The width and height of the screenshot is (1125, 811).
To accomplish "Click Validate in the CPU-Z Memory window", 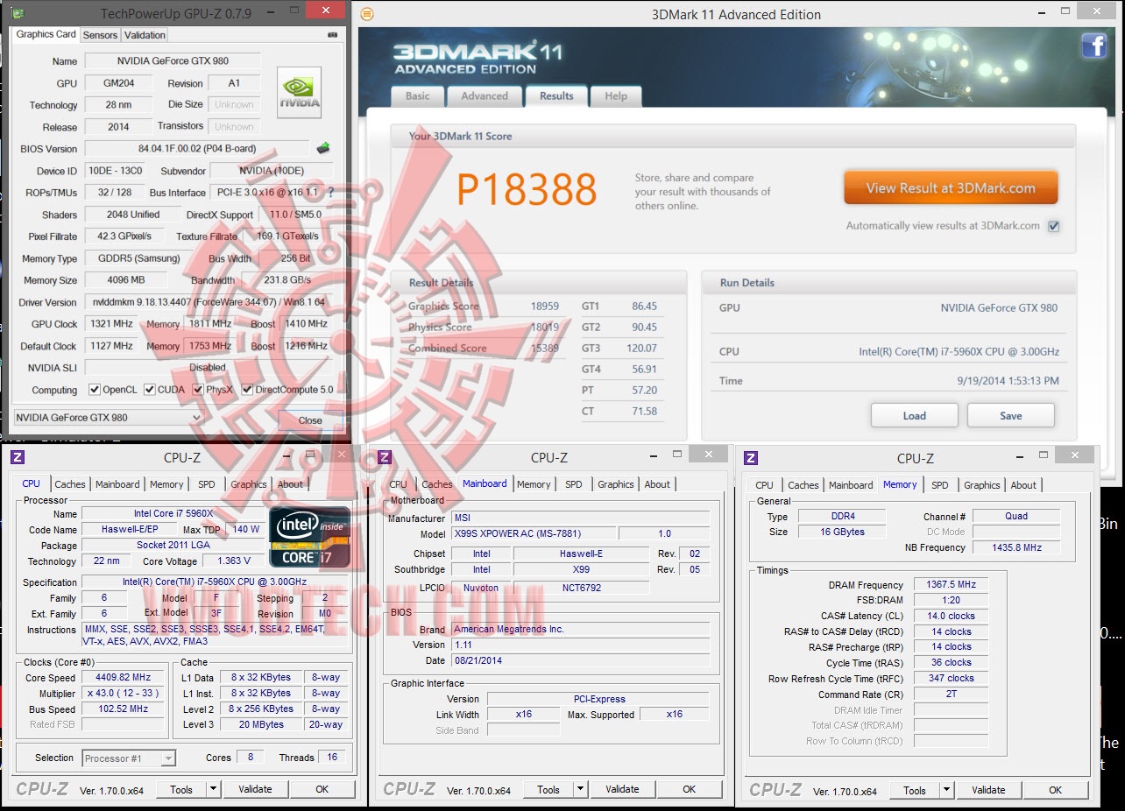I will pos(988,789).
